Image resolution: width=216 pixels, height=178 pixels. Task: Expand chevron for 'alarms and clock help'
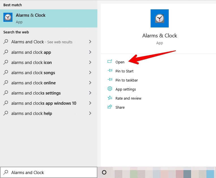pyautogui.click(x=90, y=113)
